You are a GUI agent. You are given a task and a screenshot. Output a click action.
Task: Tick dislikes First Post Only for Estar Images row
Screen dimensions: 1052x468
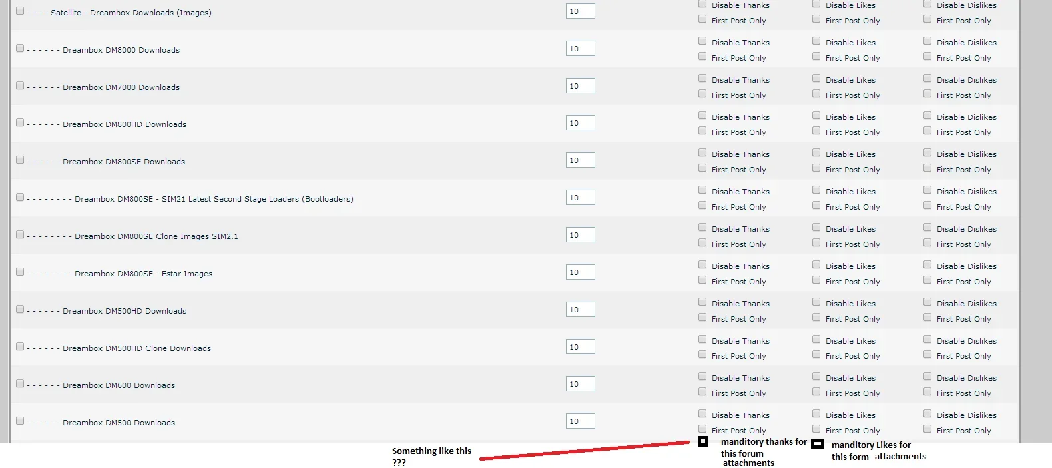click(x=927, y=280)
